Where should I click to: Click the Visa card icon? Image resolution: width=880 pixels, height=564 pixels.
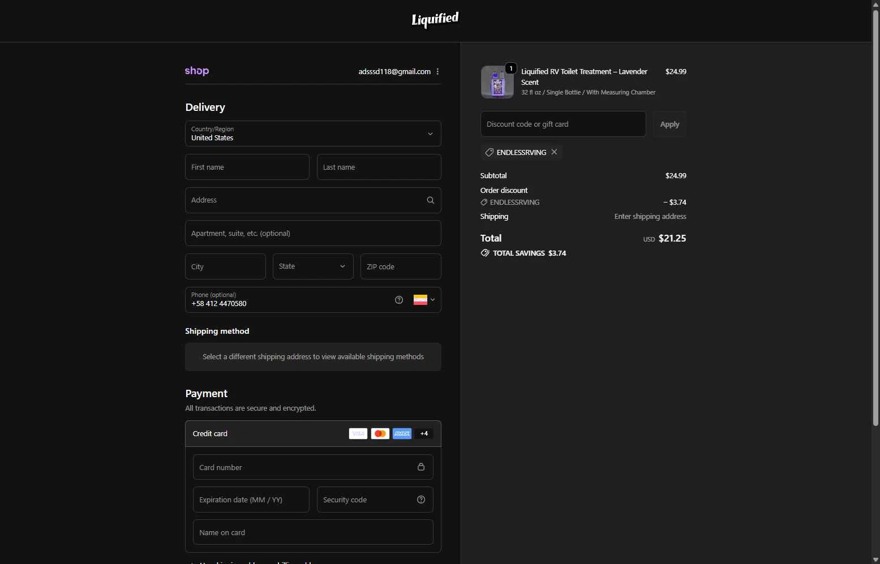click(x=358, y=434)
